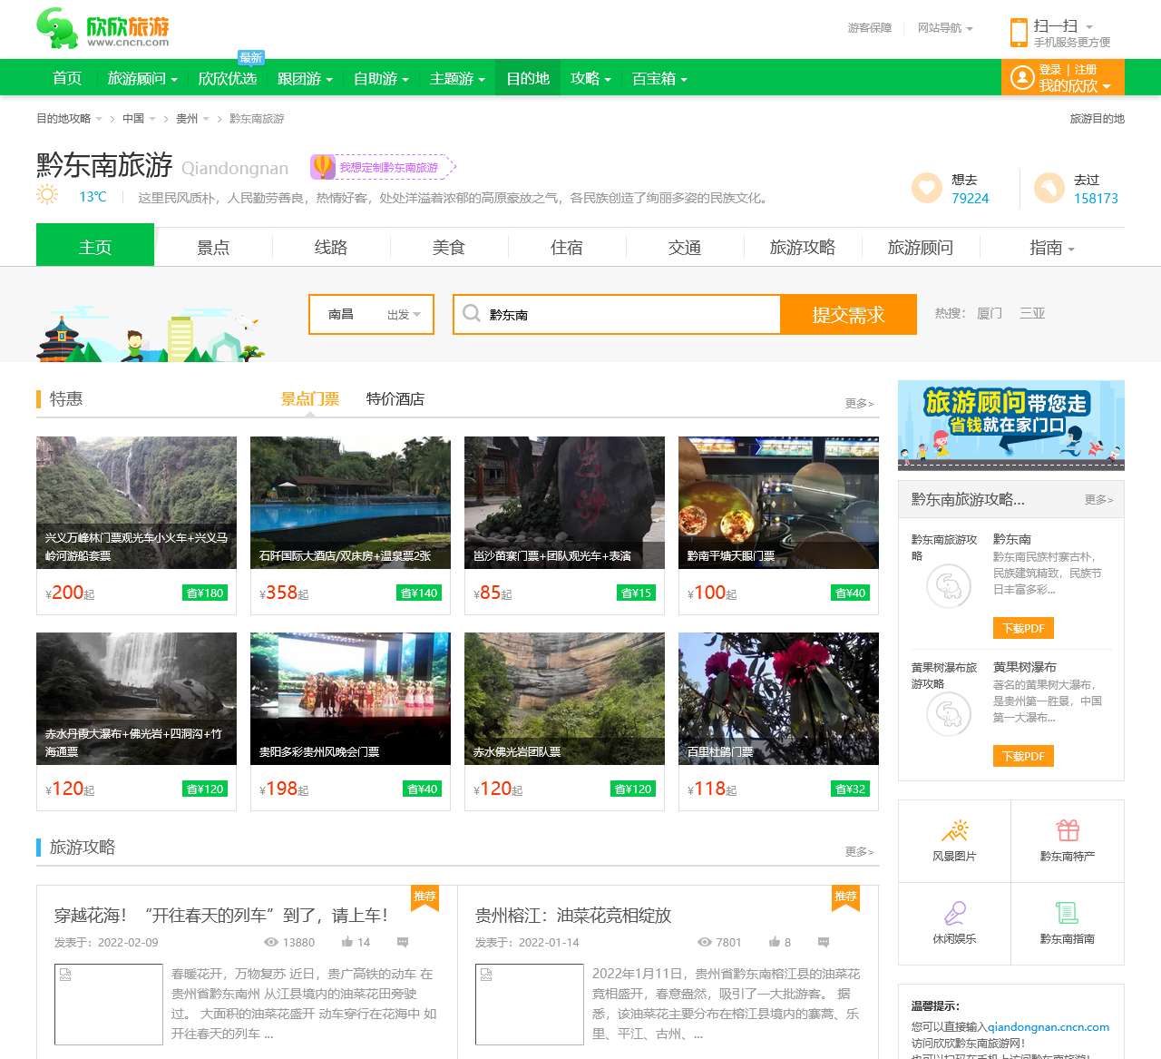1161x1059 pixels.
Task: Click the weather sun icon beside 13°C
Action: [47, 196]
